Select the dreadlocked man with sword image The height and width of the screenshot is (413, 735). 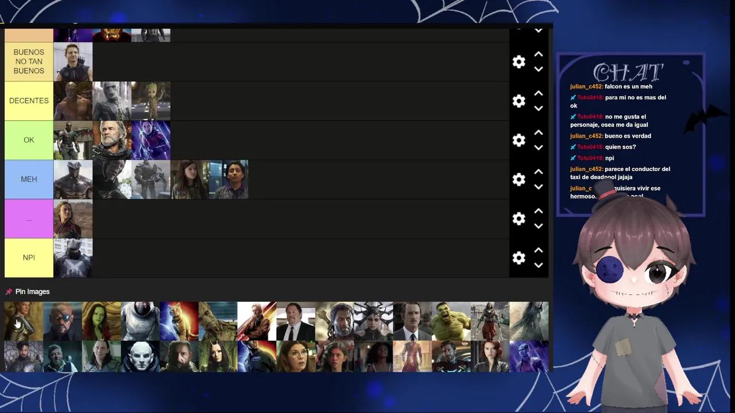(x=335, y=321)
